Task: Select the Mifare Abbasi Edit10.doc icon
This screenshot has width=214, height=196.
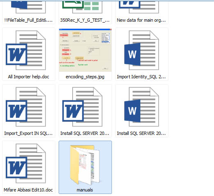Action: pos(26,164)
